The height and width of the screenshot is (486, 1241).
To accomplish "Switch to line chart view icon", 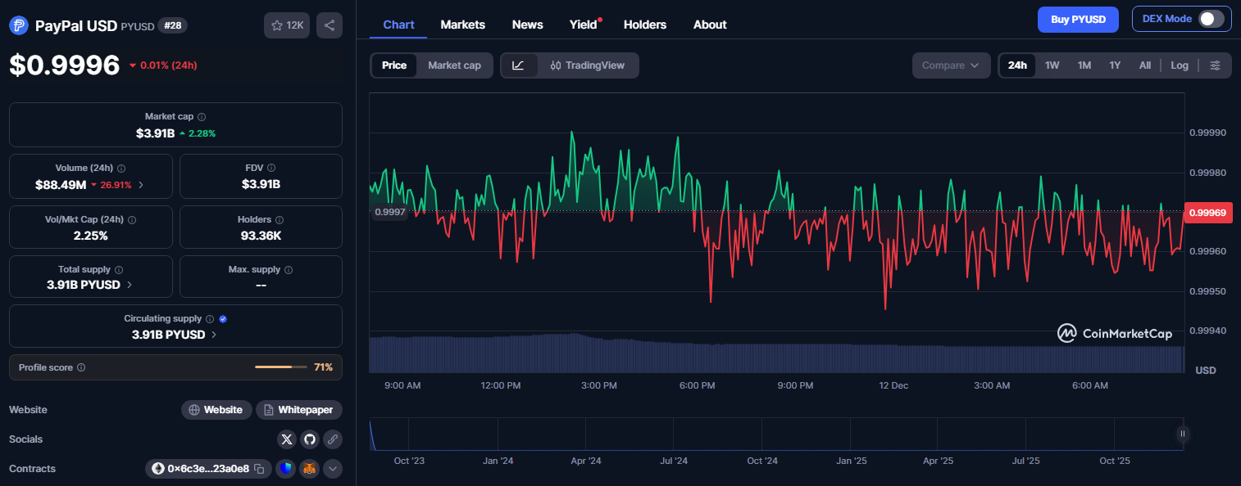I will (x=518, y=65).
